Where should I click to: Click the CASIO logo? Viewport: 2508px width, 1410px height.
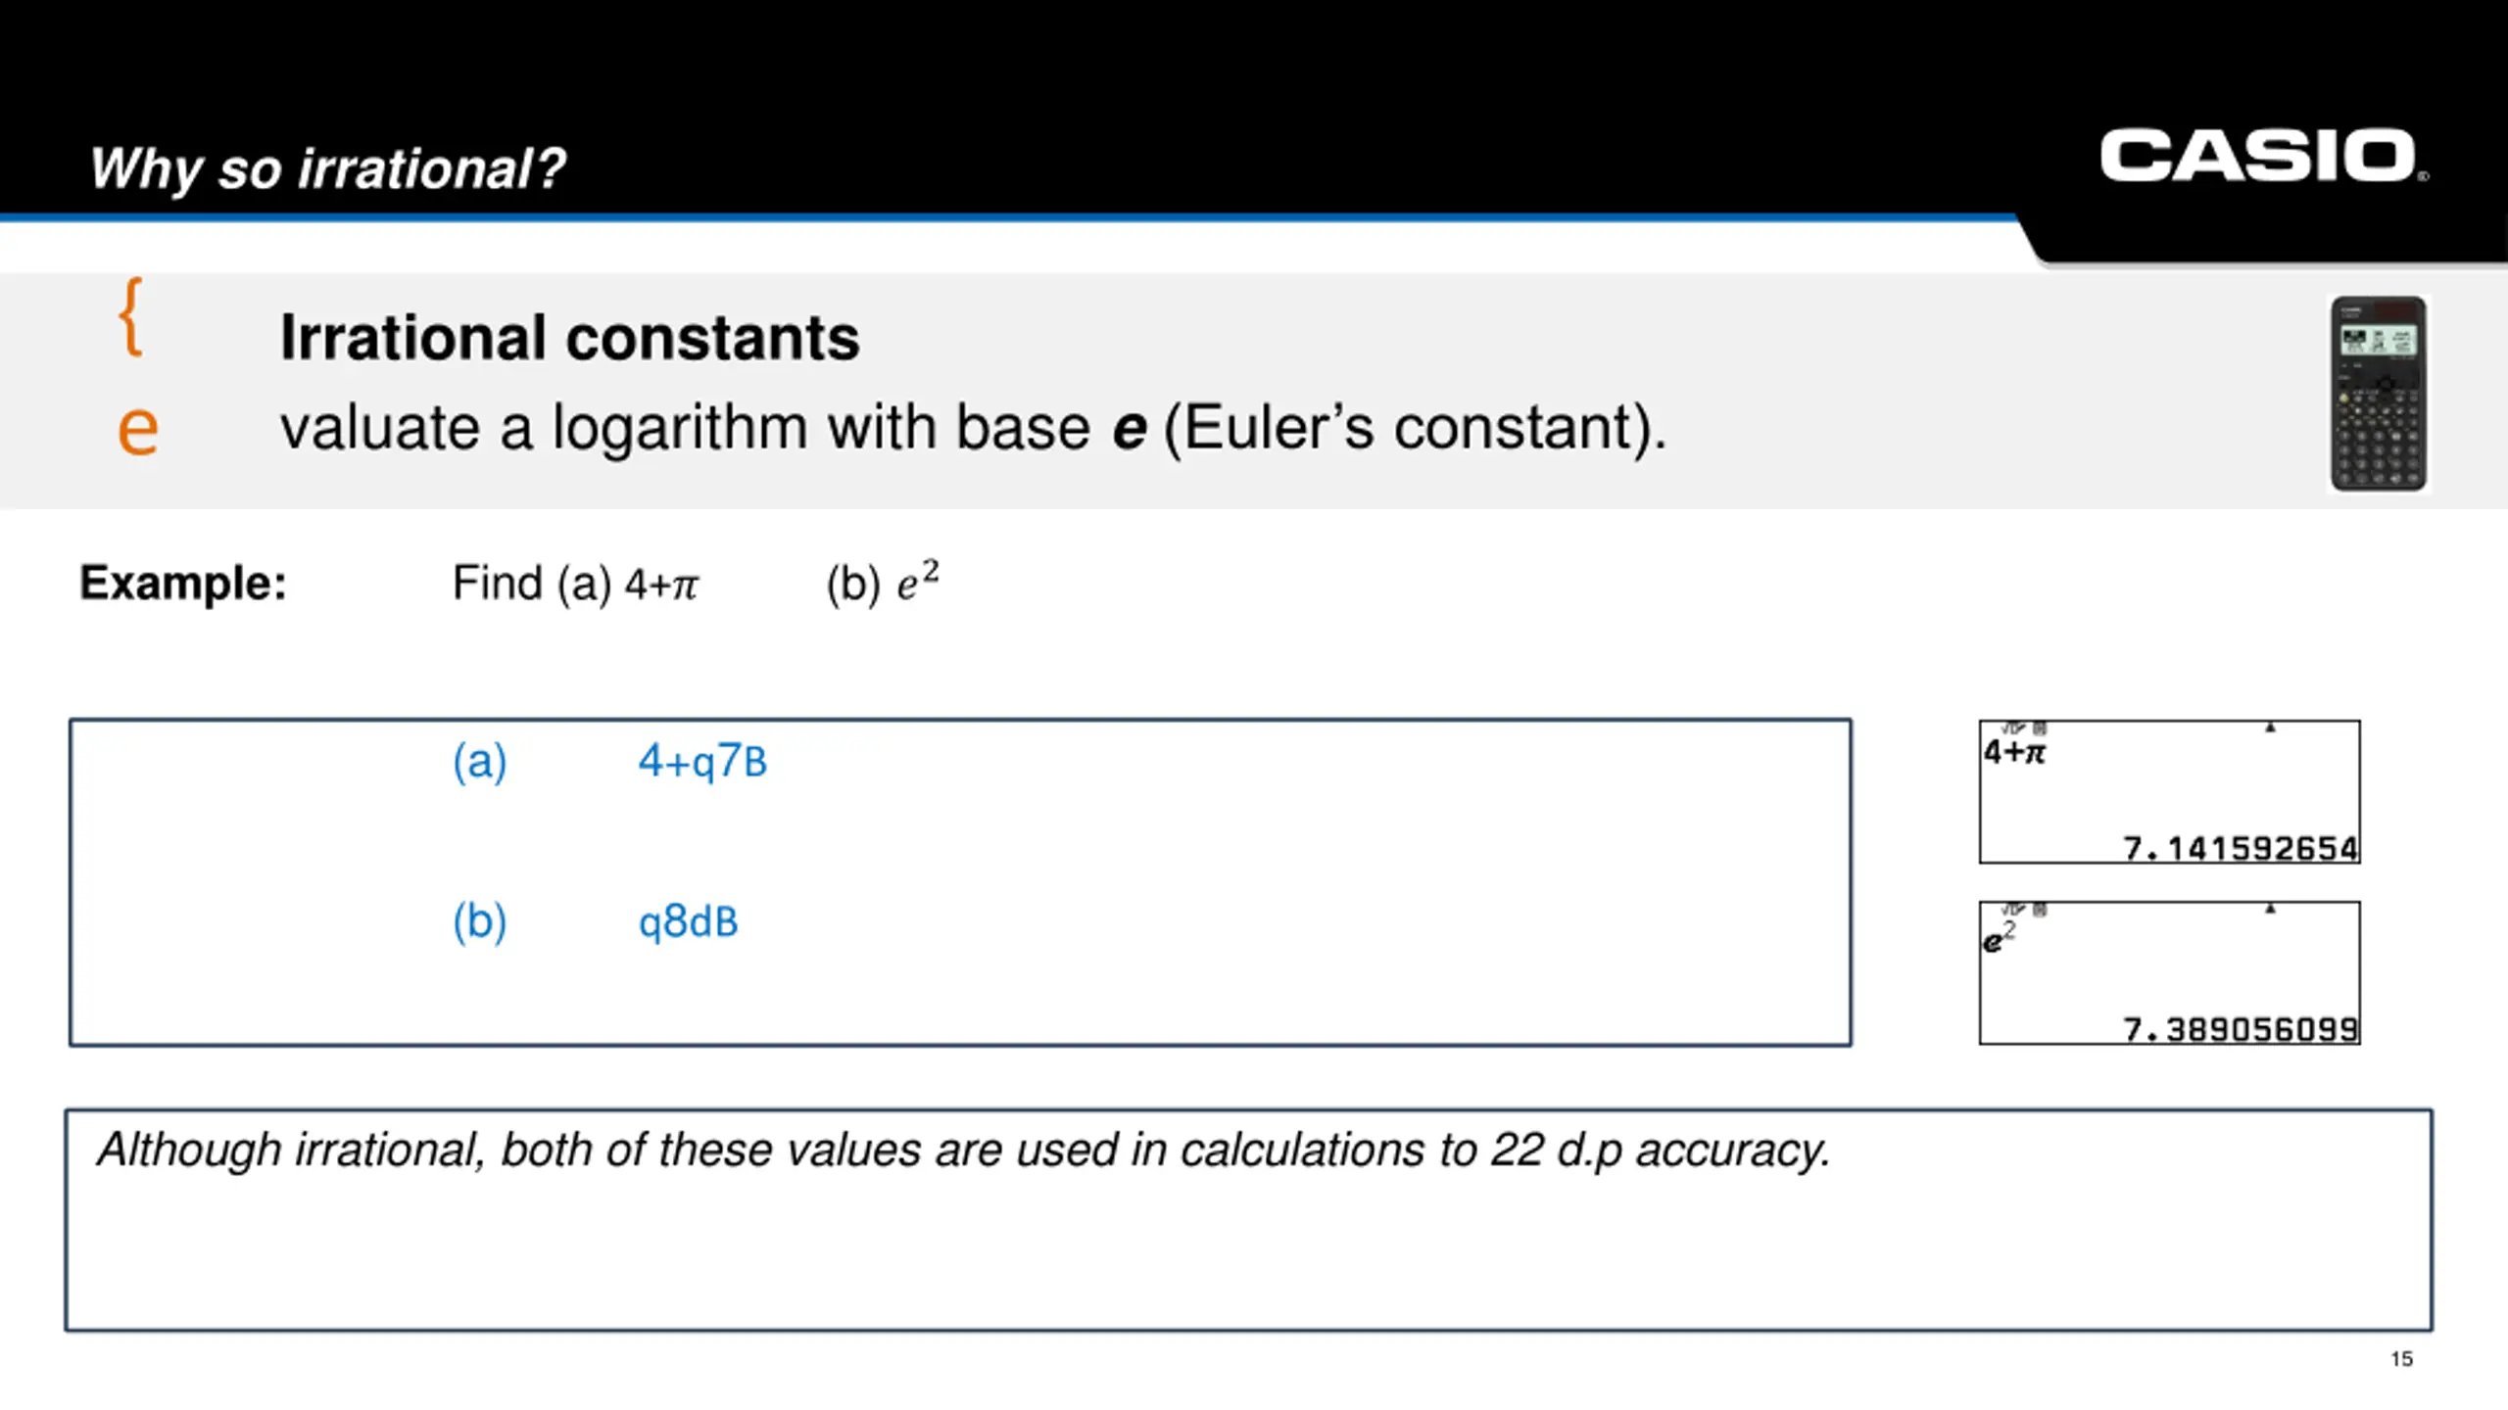click(2263, 156)
